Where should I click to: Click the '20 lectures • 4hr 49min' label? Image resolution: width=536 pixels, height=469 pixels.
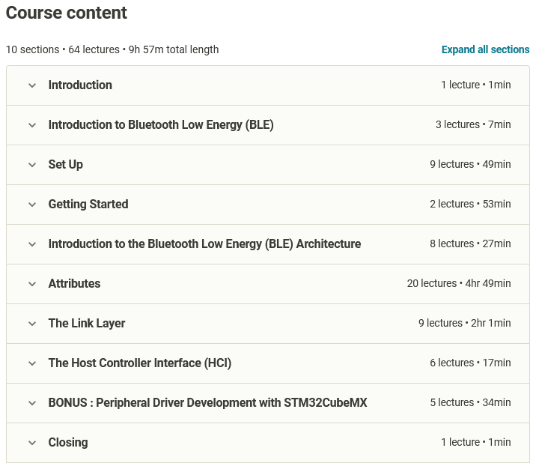click(459, 284)
